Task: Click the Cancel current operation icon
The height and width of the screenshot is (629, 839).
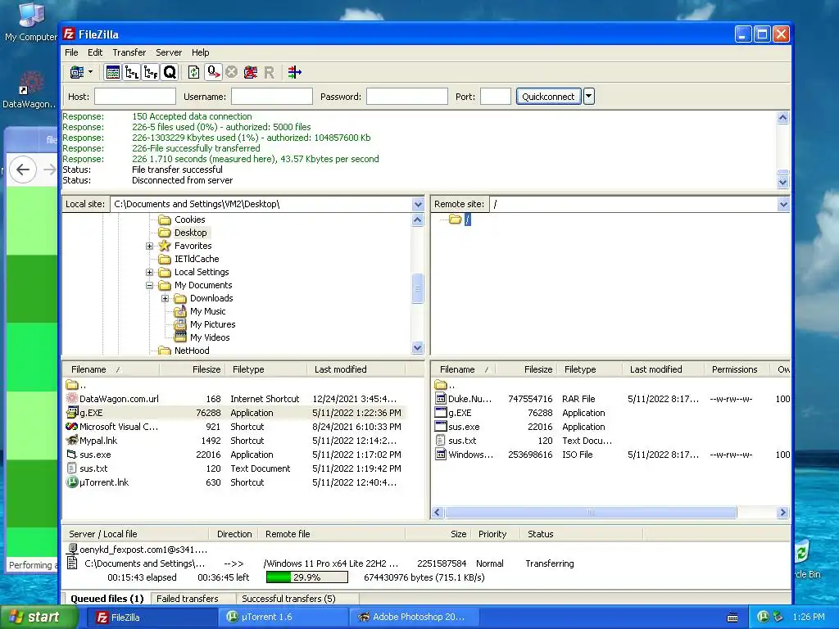Action: point(231,72)
